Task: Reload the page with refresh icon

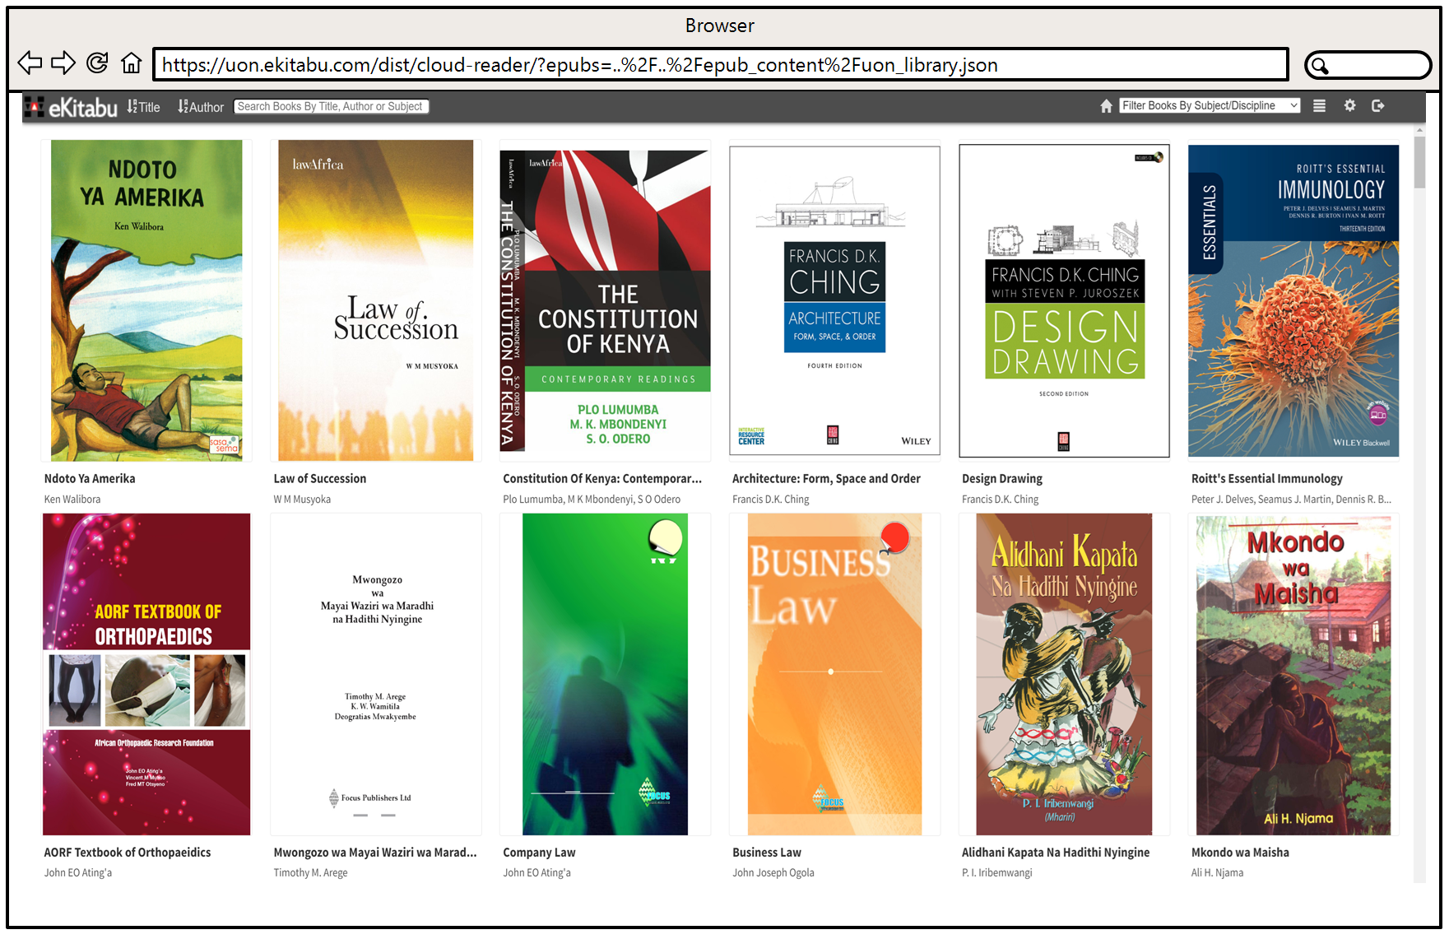Action: coord(97,63)
